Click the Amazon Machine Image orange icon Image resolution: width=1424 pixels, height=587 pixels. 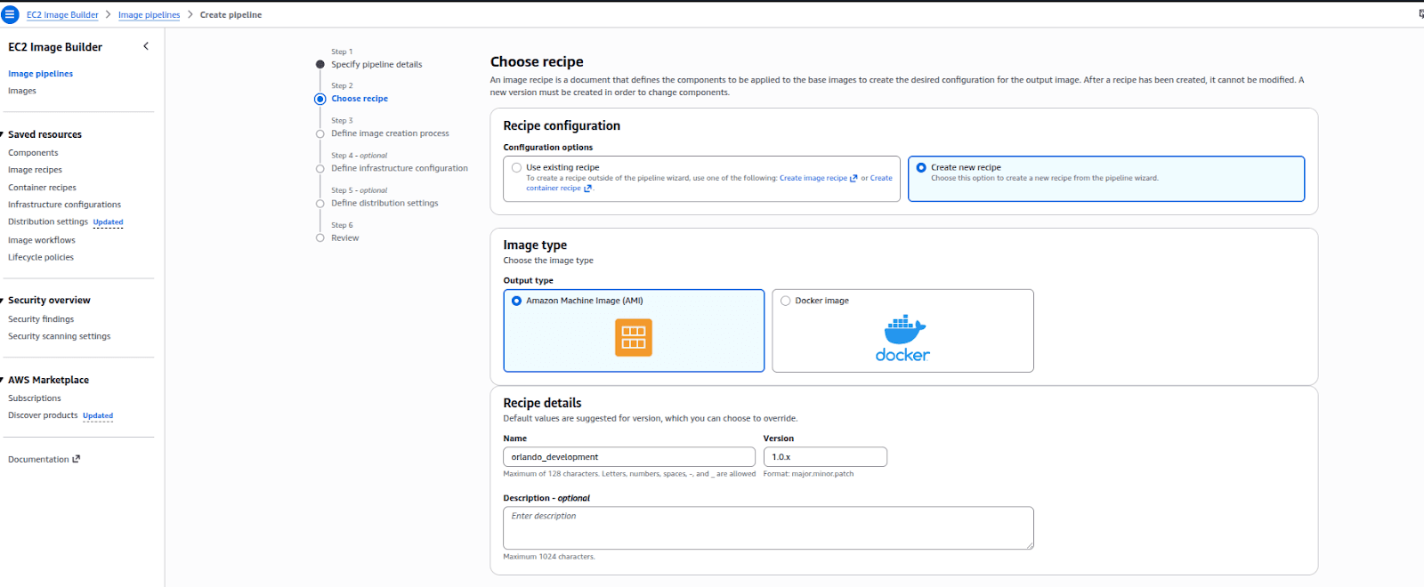point(634,338)
